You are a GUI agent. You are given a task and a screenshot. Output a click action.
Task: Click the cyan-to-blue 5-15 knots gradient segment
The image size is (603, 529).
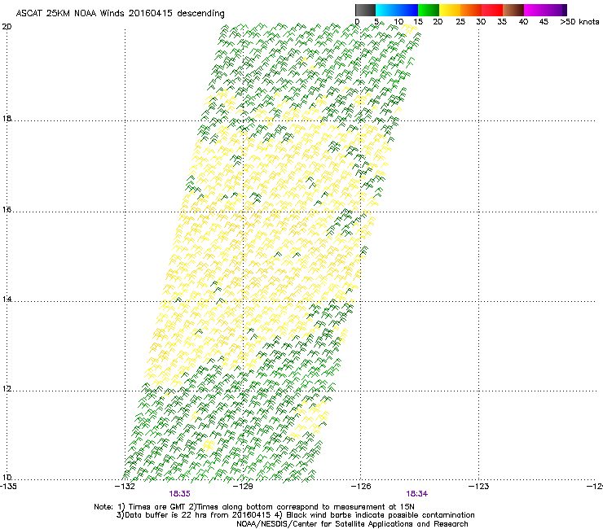coord(397,10)
